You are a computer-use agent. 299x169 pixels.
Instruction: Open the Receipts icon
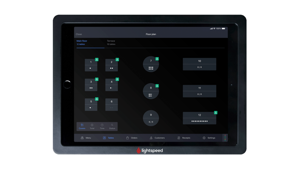[179, 138]
